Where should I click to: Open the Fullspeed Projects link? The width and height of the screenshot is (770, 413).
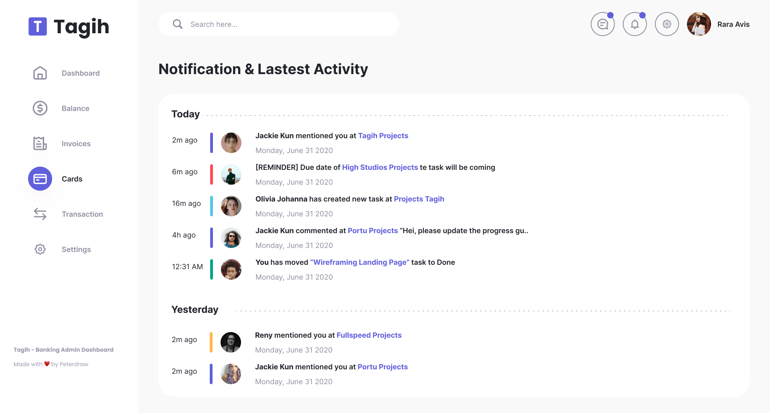tap(369, 335)
